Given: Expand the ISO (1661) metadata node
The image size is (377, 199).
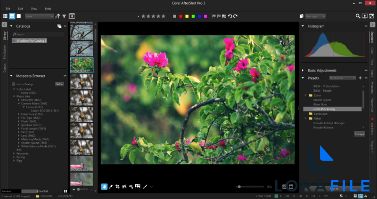Looking at the screenshot, I should pyautogui.click(x=19, y=132).
